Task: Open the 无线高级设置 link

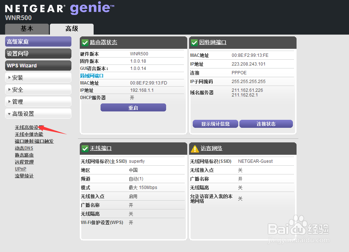Action: [29, 127]
